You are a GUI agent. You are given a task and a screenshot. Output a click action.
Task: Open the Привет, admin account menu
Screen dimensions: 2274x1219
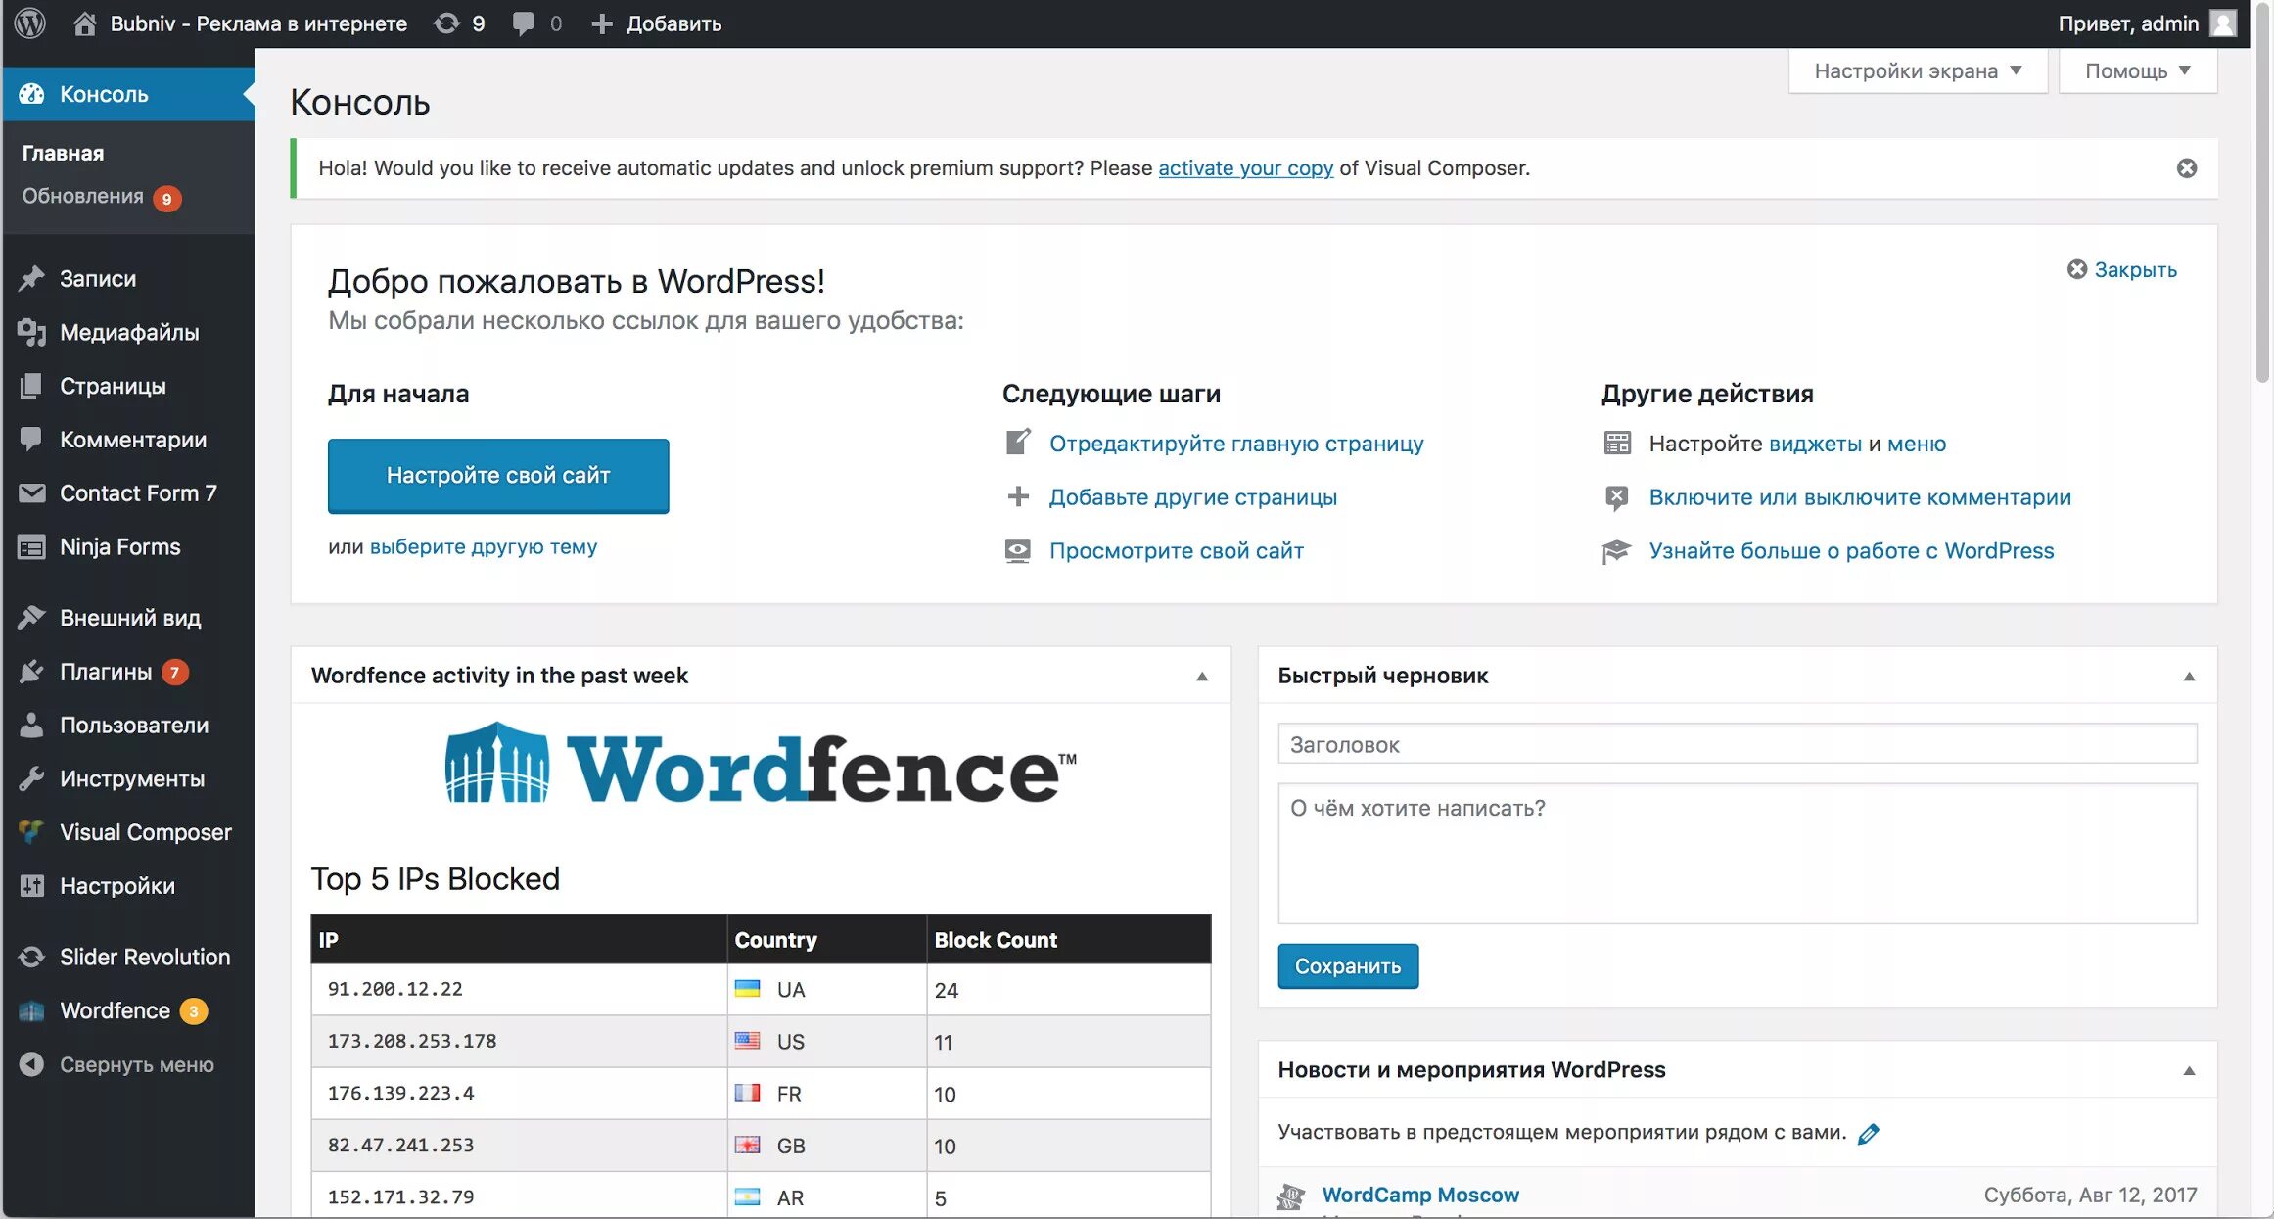coord(2148,23)
